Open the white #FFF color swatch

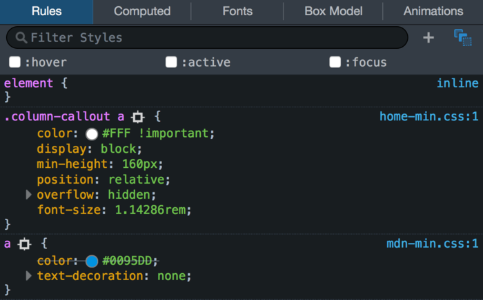(x=92, y=134)
